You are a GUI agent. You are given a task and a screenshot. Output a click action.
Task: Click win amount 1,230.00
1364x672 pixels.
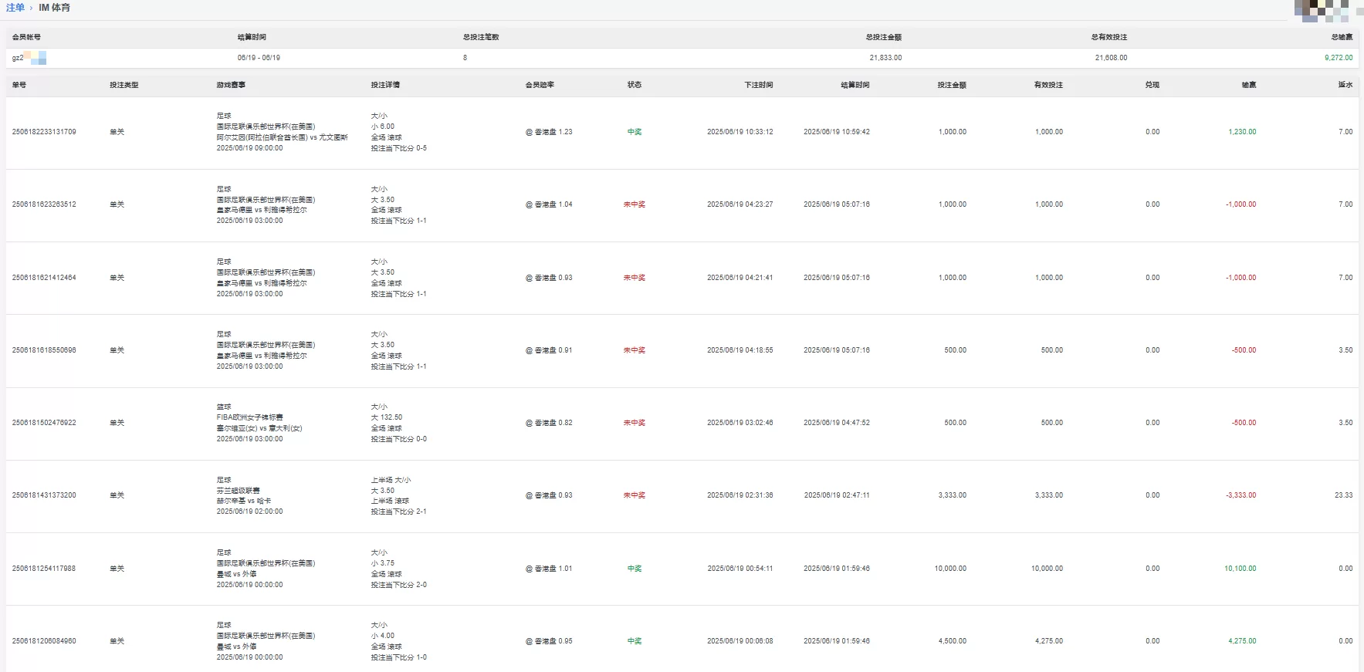point(1242,132)
